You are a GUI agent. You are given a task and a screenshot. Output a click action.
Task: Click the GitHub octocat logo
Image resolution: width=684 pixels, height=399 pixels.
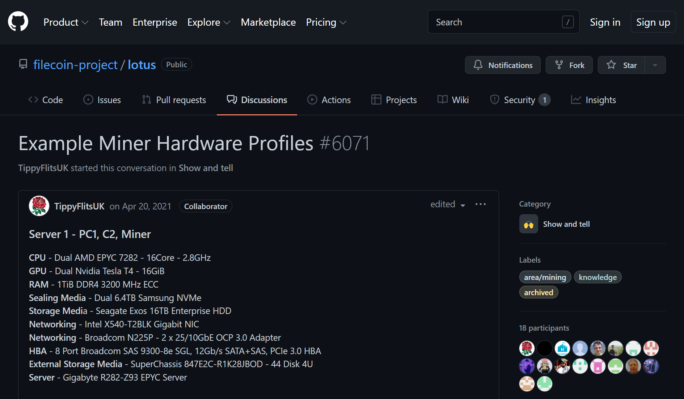(18, 22)
